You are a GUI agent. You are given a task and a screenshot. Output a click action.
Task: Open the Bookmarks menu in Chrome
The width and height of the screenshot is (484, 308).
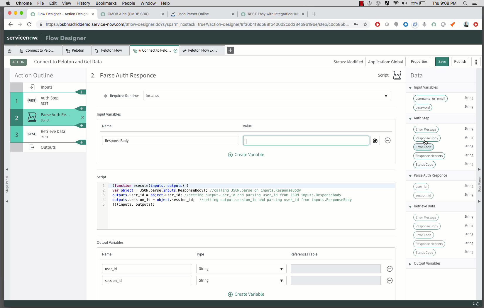coord(106,3)
